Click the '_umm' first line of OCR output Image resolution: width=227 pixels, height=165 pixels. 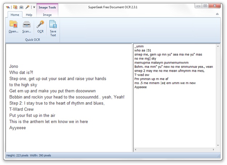pos(139,46)
